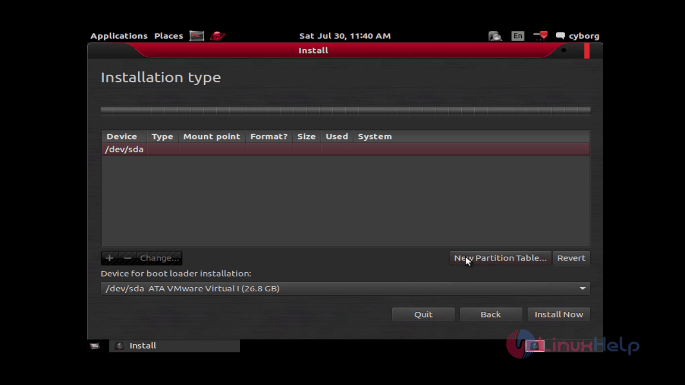Go Back to previous installer step
This screenshot has height=385, width=685.
(x=490, y=314)
